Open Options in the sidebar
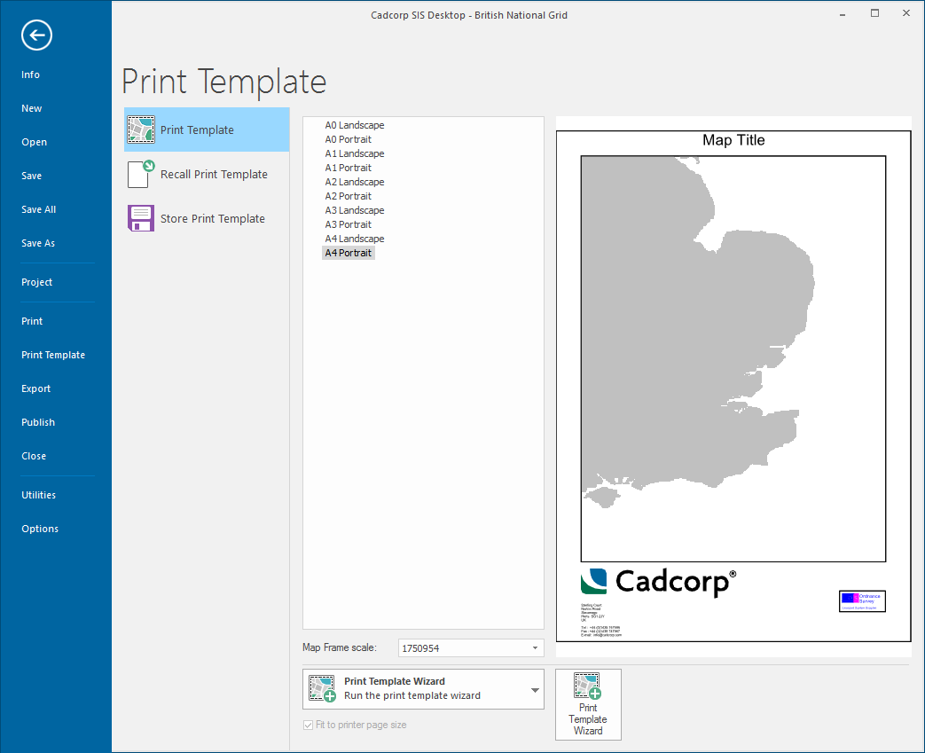The width and height of the screenshot is (925, 753). (x=40, y=528)
